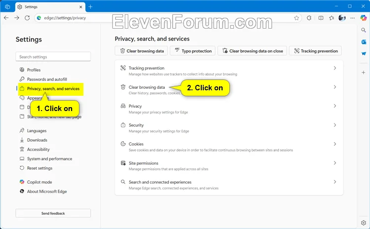Open the Extensions puzzle icon

click(x=309, y=18)
